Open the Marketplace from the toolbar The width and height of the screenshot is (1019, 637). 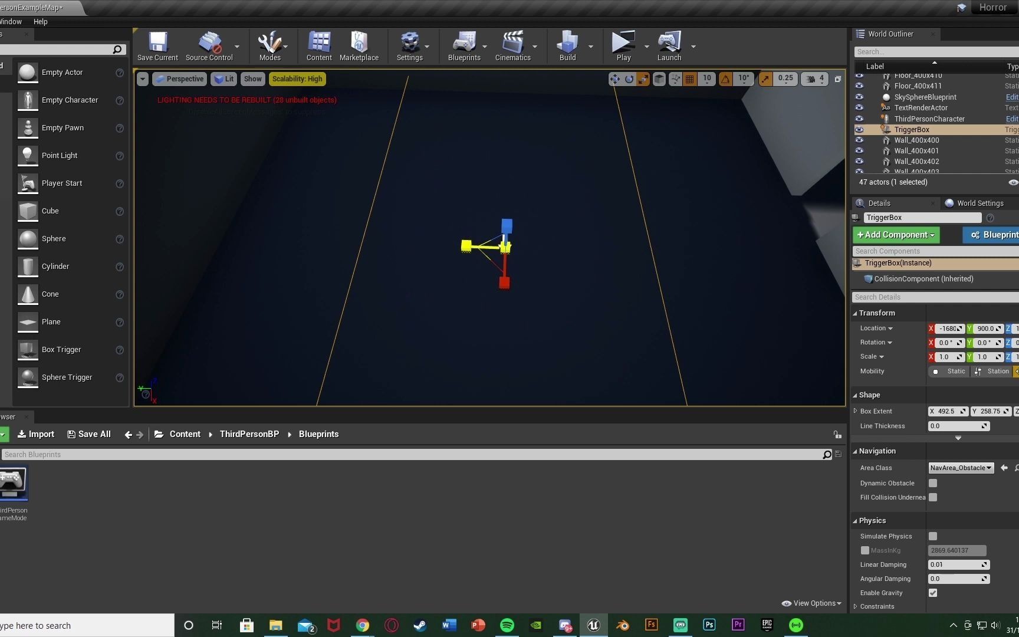359,46
